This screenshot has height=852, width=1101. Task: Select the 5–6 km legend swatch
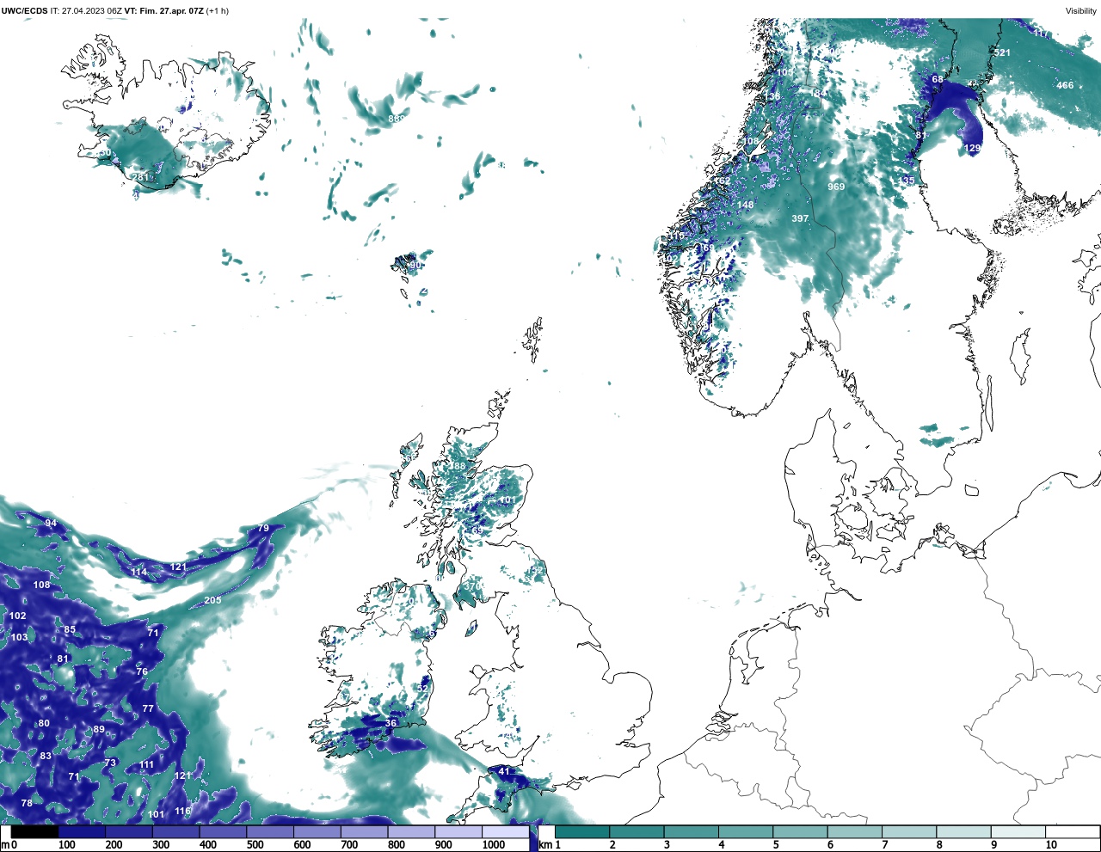(801, 832)
